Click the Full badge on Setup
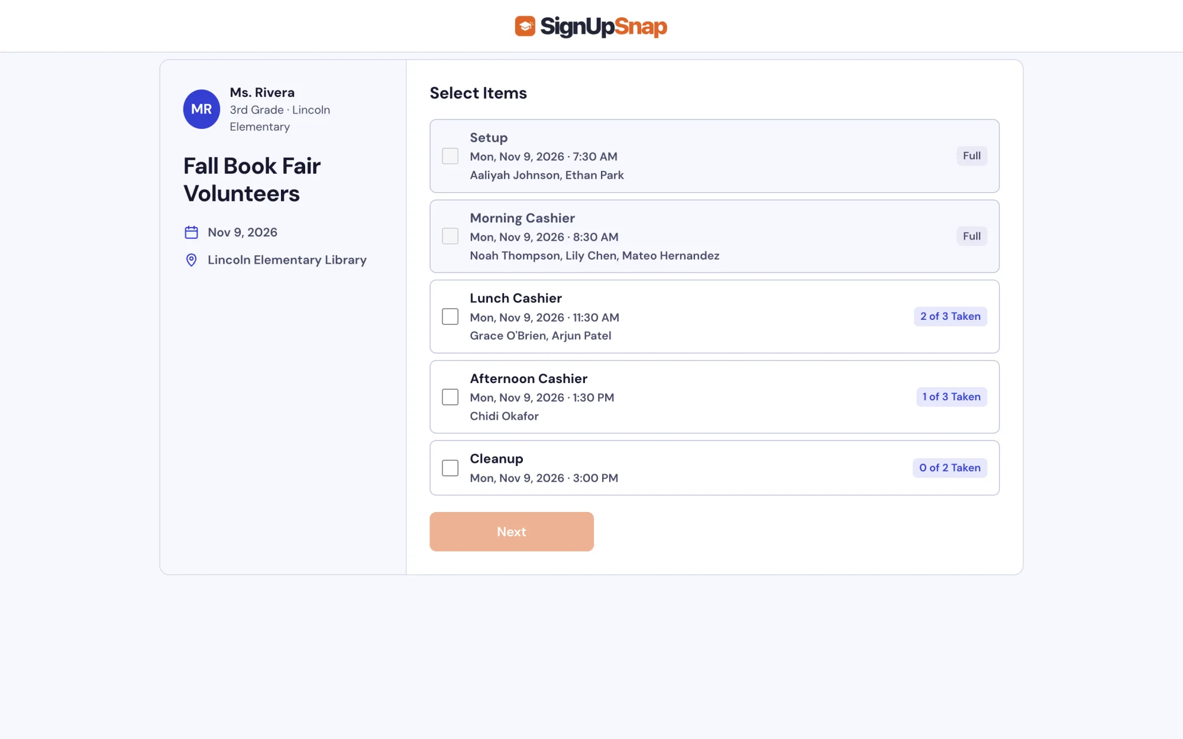This screenshot has width=1183, height=739. point(972,156)
